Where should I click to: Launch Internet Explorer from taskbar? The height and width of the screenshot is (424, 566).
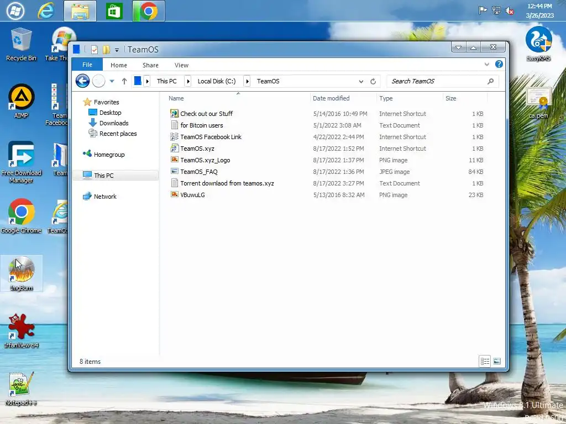46,11
